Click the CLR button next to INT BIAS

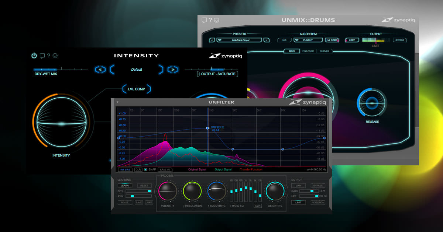pos(138,170)
